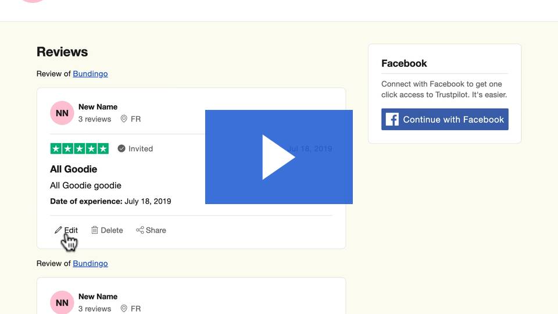
Task: Click 3 reviews text in second review card
Action: [x=95, y=309]
